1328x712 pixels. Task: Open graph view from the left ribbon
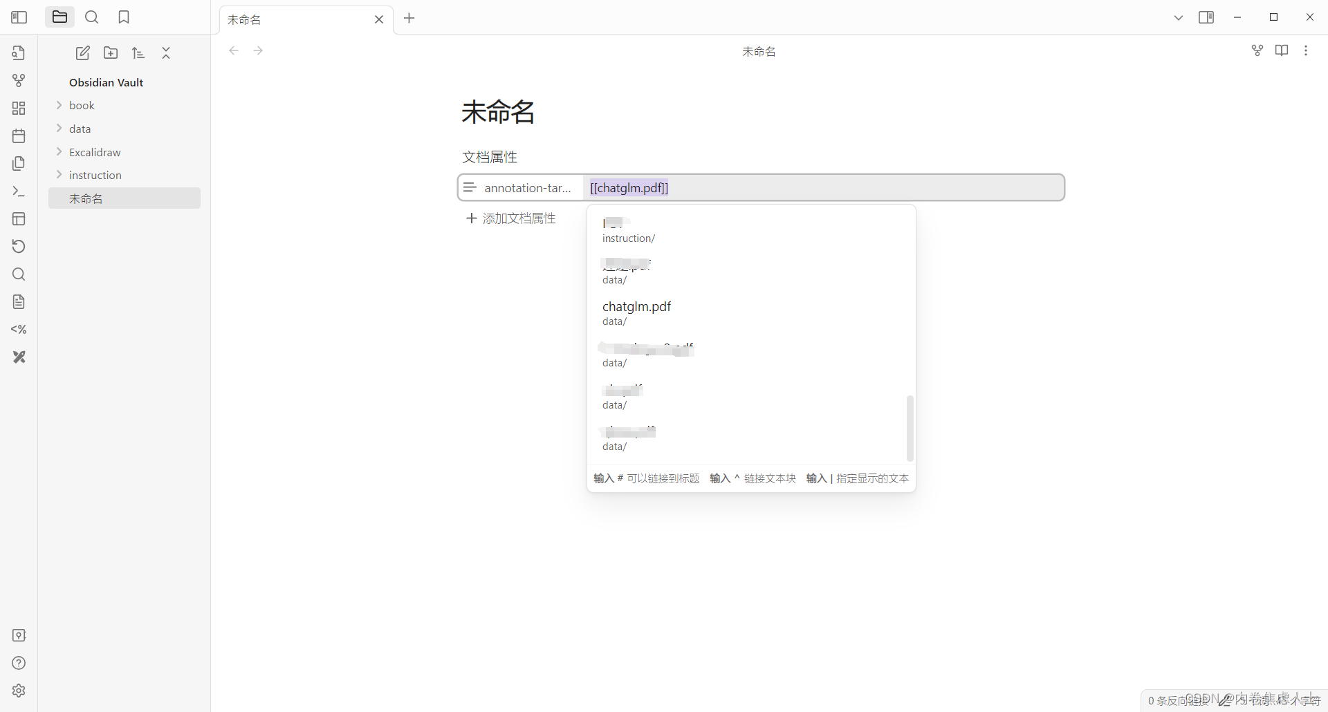pos(19,80)
